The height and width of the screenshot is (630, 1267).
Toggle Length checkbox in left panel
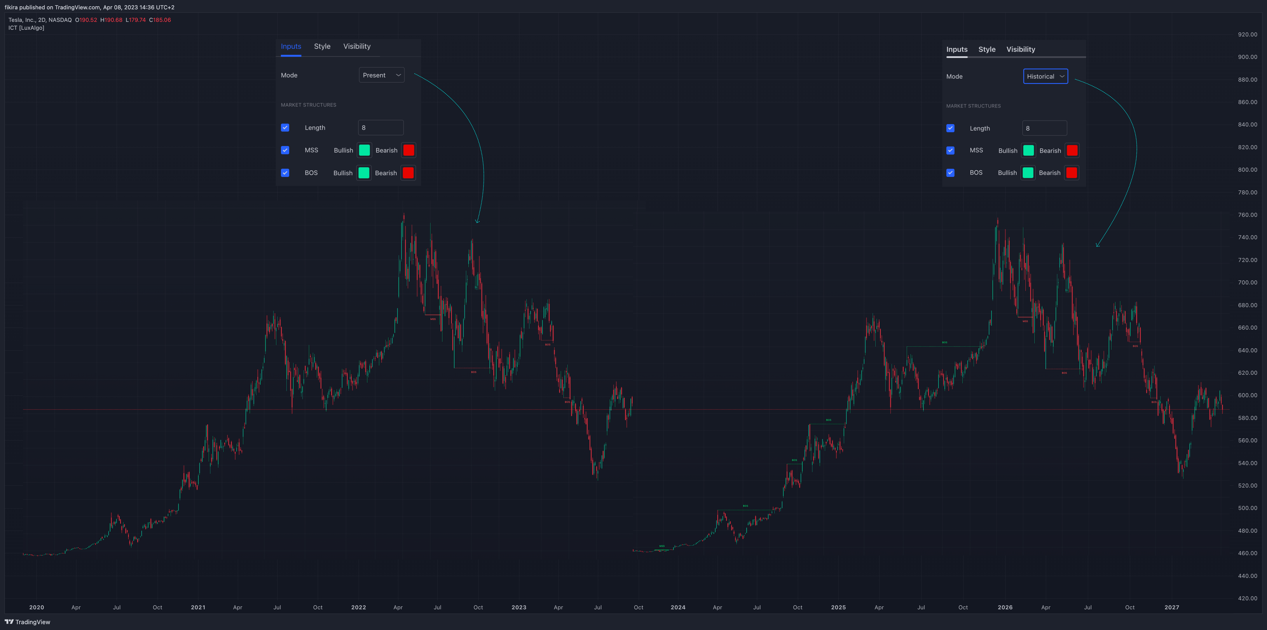[285, 128]
